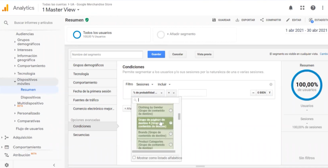Screen dimensions: 328x168
Task: Open the help question mark icon
Action: [313, 8]
